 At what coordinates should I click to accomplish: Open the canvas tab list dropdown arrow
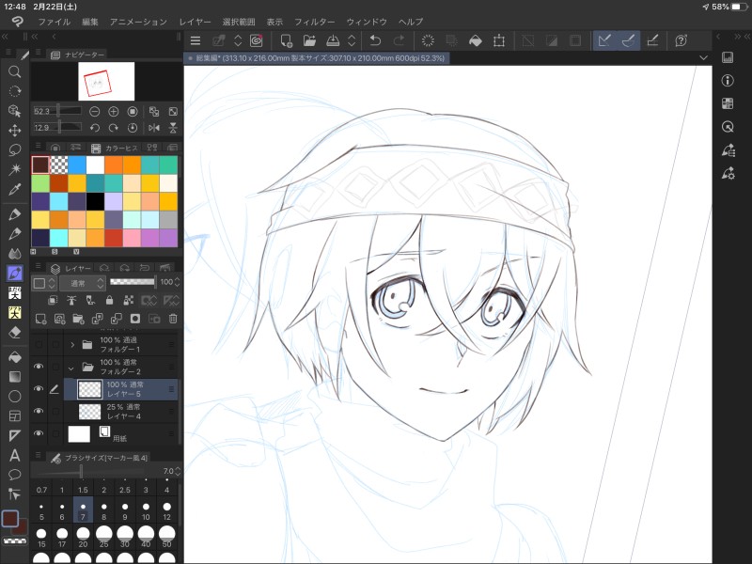[703, 58]
